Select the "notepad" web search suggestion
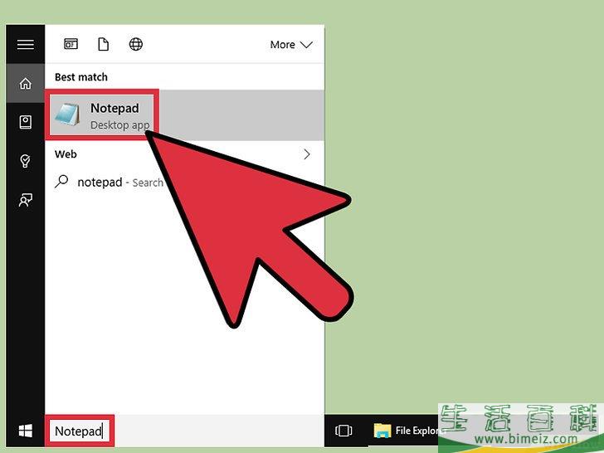The width and height of the screenshot is (604, 453). coord(100,183)
